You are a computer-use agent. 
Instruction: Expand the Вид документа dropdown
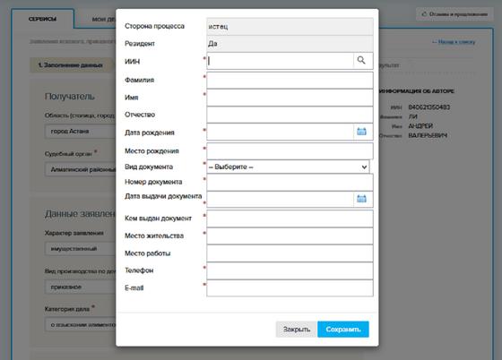click(x=288, y=167)
